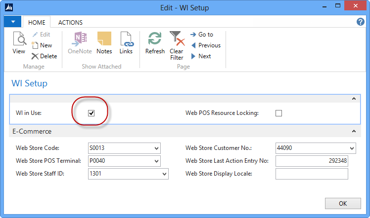Uncheck the WI in Use checkbox
Image resolution: width=370 pixels, height=218 pixels.
[91, 113]
